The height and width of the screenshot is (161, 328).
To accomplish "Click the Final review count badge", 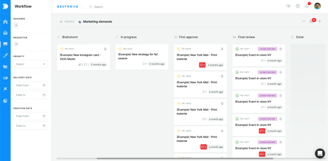I will [x=234, y=37].
